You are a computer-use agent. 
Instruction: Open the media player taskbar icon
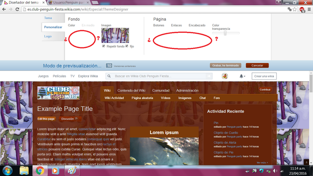pos(55,171)
